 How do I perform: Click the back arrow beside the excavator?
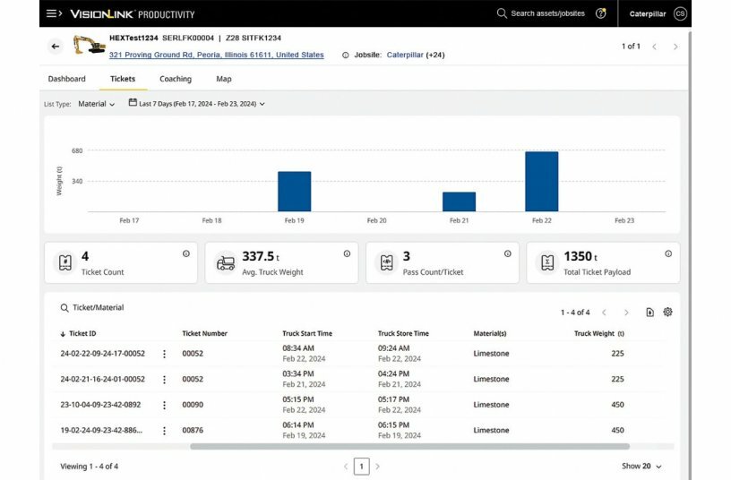pos(56,46)
